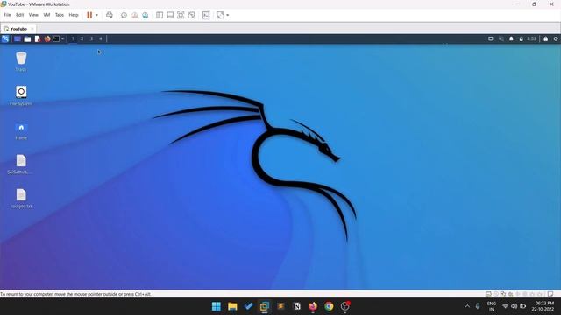561x315 pixels.
Task: Select the rockyou.txt file on desktop
Action: [21, 199]
